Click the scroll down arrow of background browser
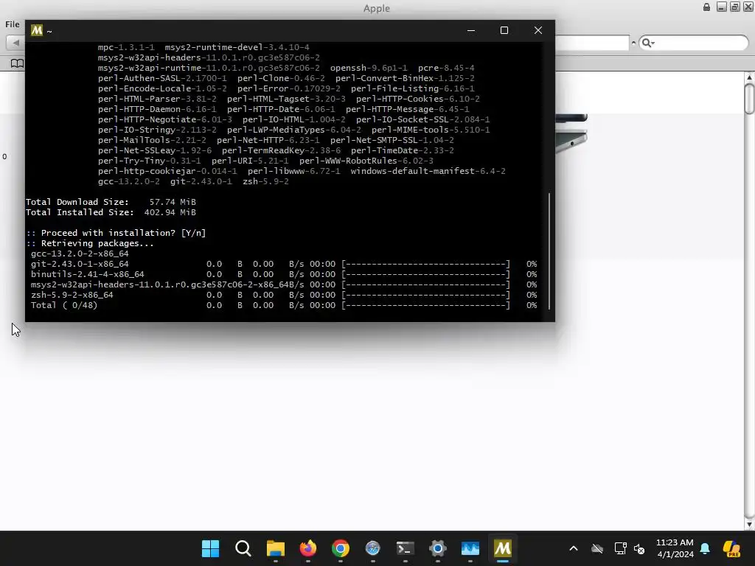 click(749, 525)
